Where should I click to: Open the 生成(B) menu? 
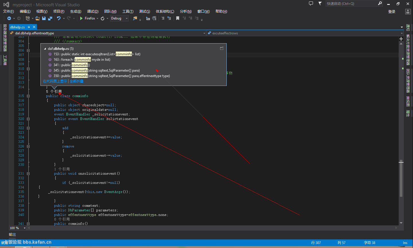coord(76,11)
